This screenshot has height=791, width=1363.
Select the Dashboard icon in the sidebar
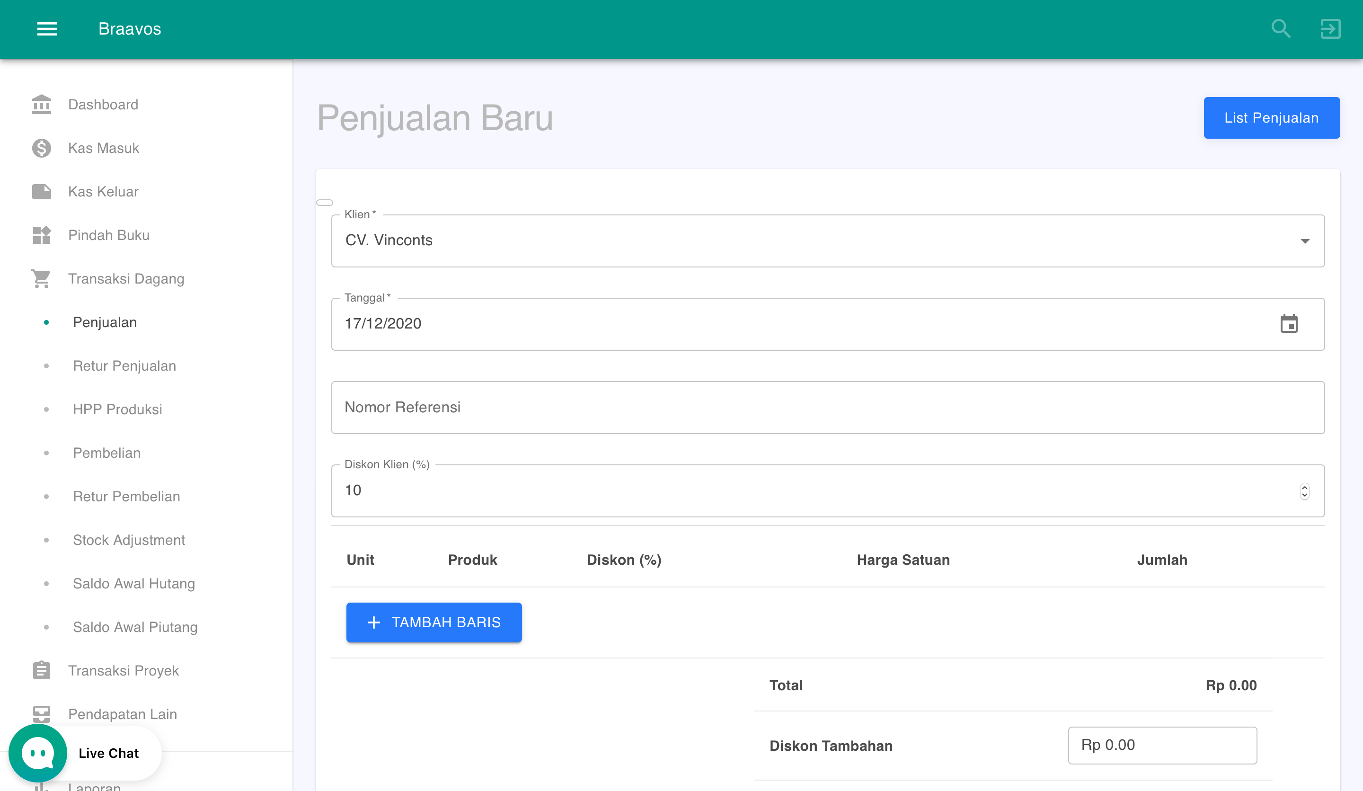[x=41, y=104]
